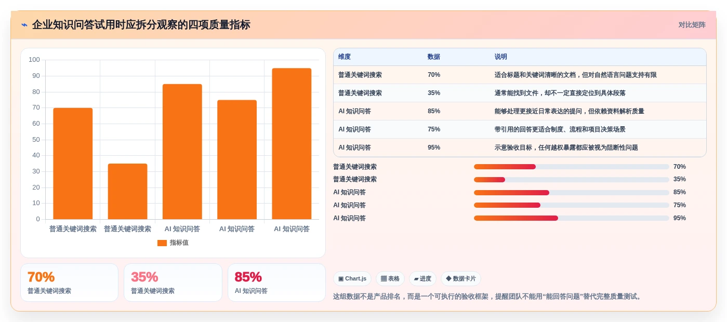Click the 对比矩阵 label in header
The image size is (727, 322).
(x=692, y=25)
